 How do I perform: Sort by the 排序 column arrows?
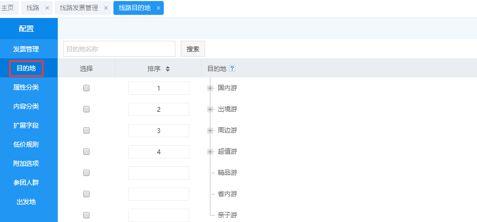point(167,69)
